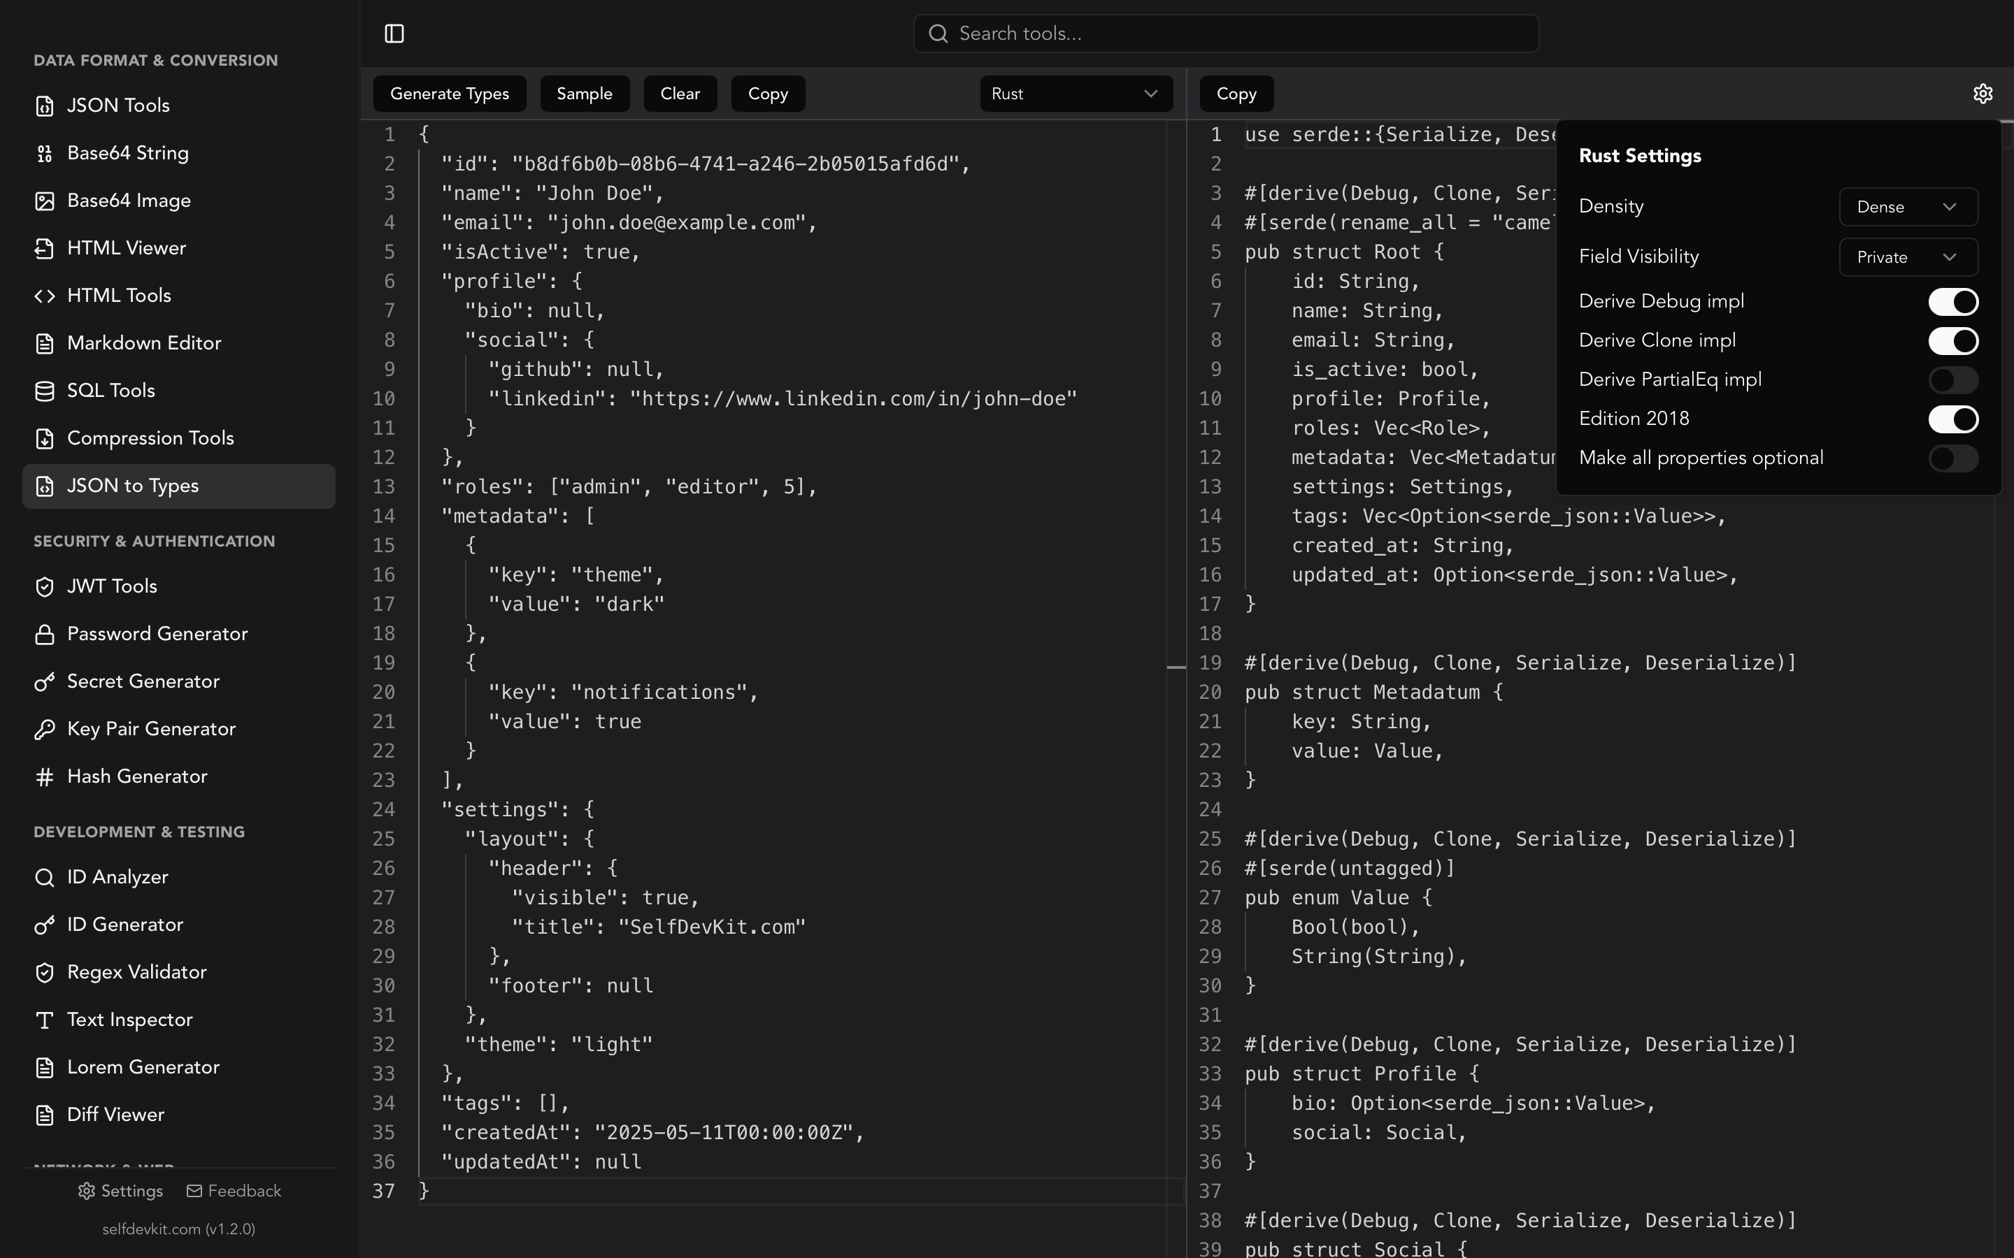
Task: Enable Derive PartialEq impl
Action: click(1953, 379)
